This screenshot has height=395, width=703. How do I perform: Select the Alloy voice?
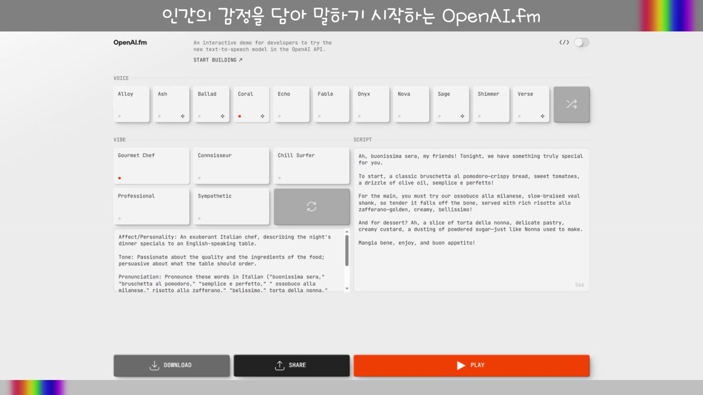click(131, 104)
